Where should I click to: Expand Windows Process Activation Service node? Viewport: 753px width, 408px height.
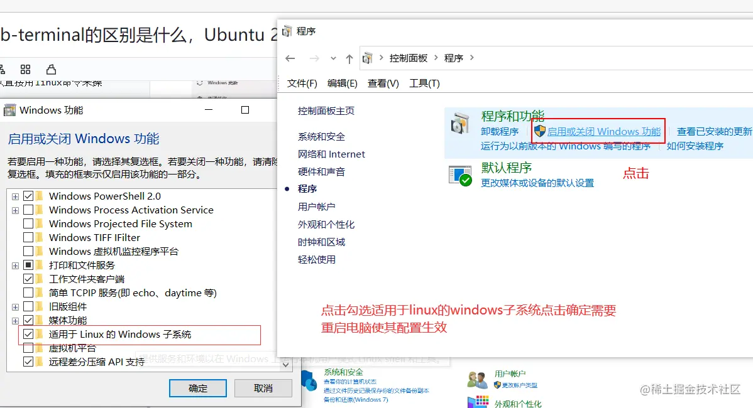pos(15,210)
